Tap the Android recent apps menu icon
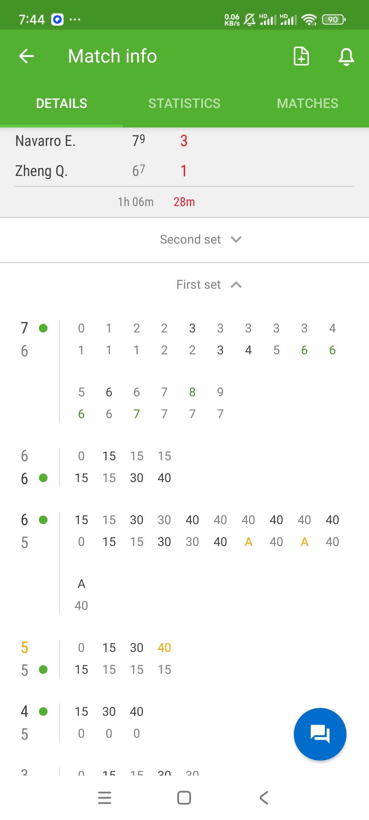 [x=105, y=798]
